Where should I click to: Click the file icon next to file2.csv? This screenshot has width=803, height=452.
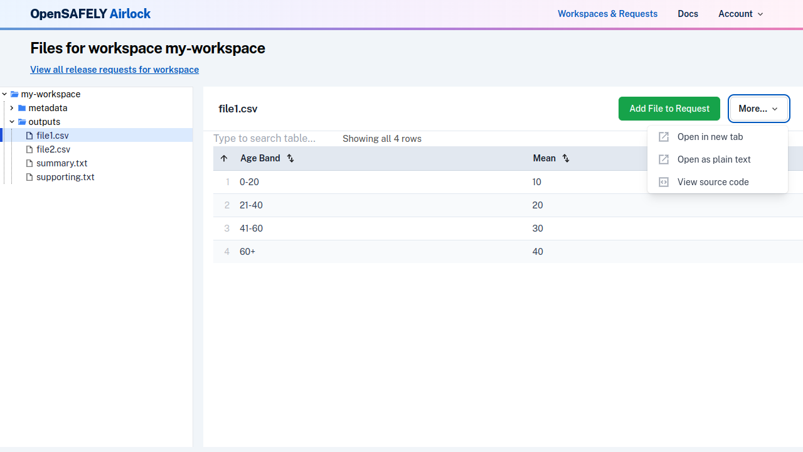tap(29, 149)
